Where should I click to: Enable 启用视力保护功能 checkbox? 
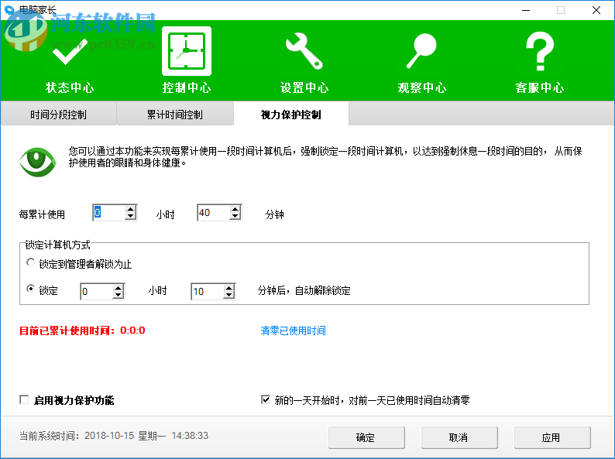[x=24, y=399]
